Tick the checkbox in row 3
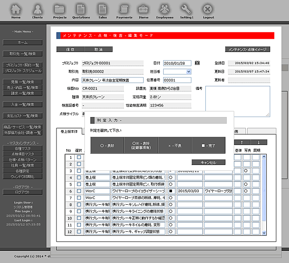This screenshot has width=289, height=263. tap(79, 171)
